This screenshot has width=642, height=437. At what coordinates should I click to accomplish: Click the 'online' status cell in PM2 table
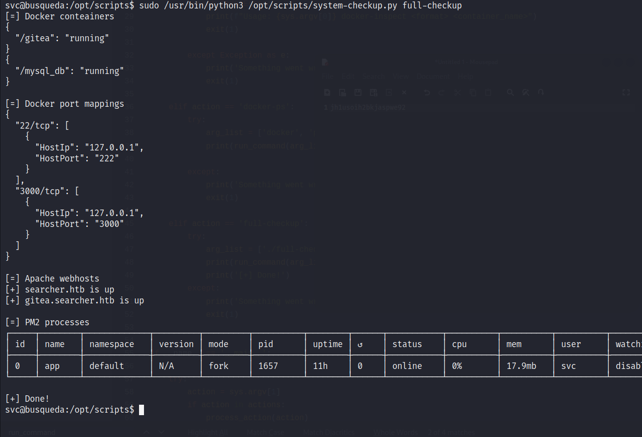(407, 366)
